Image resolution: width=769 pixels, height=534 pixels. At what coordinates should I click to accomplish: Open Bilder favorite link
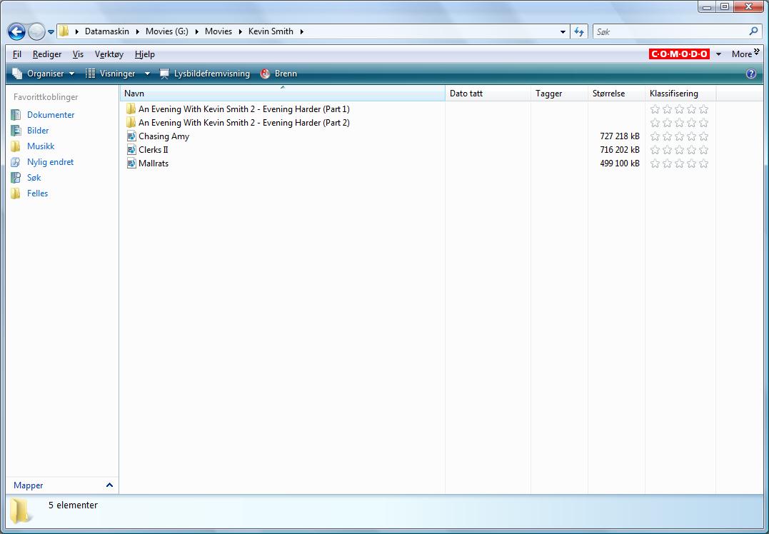pyautogui.click(x=38, y=131)
